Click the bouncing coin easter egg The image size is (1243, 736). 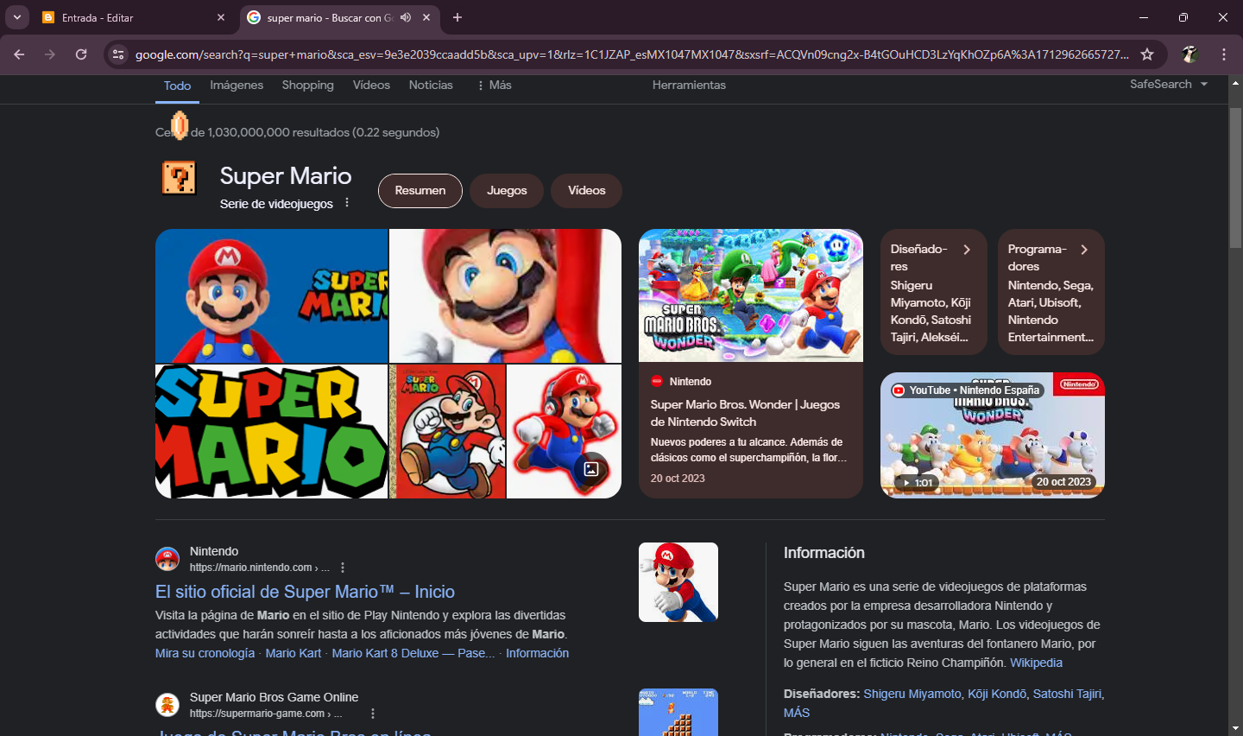tap(179, 125)
